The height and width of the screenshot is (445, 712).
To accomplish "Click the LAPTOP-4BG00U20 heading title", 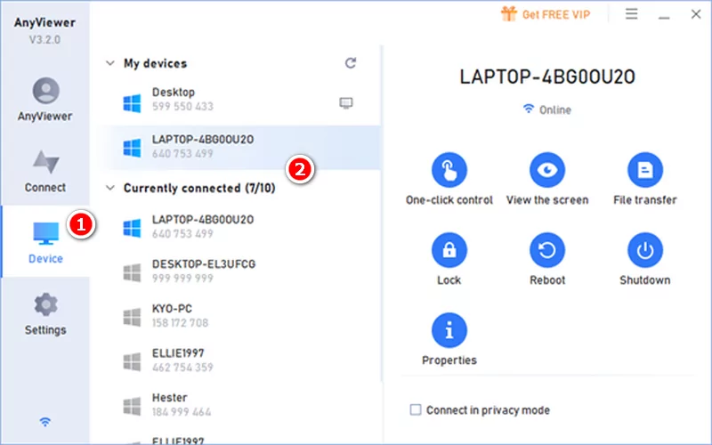I will tap(547, 77).
